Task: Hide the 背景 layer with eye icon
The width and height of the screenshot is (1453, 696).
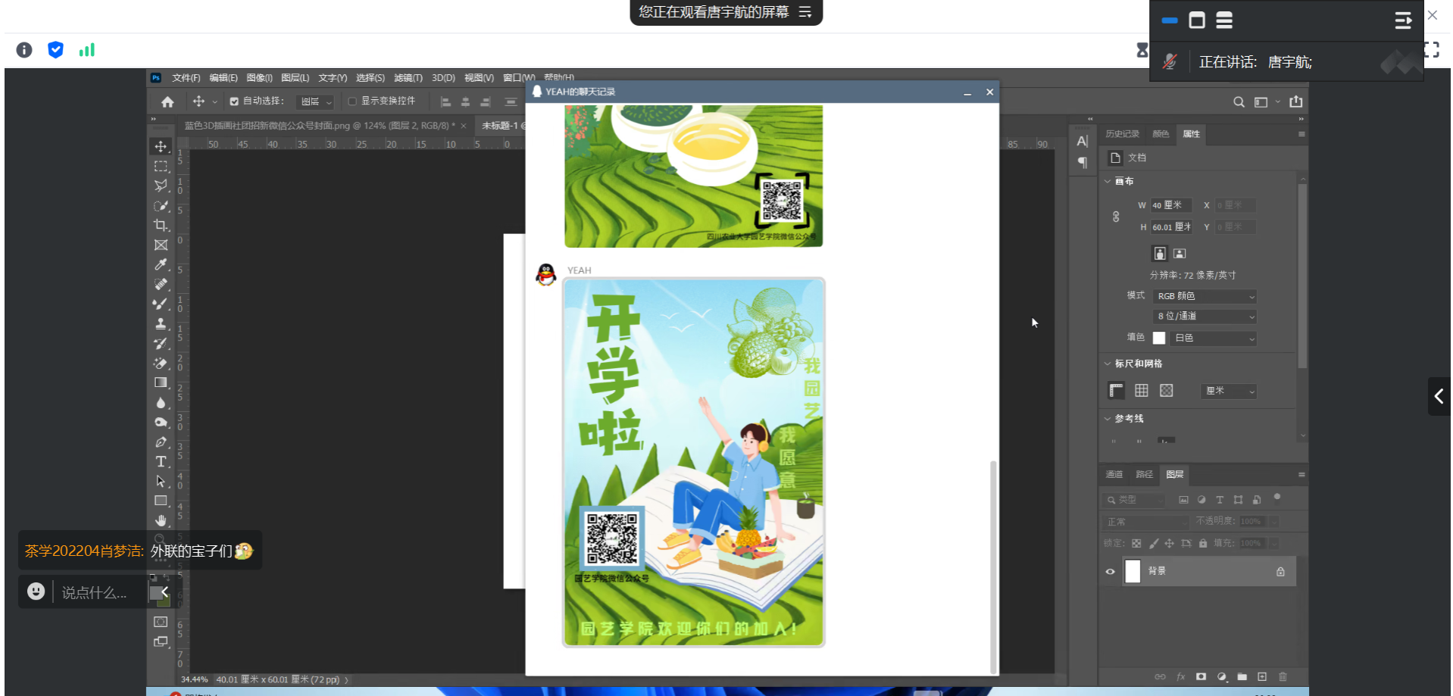Action: [x=1111, y=572]
